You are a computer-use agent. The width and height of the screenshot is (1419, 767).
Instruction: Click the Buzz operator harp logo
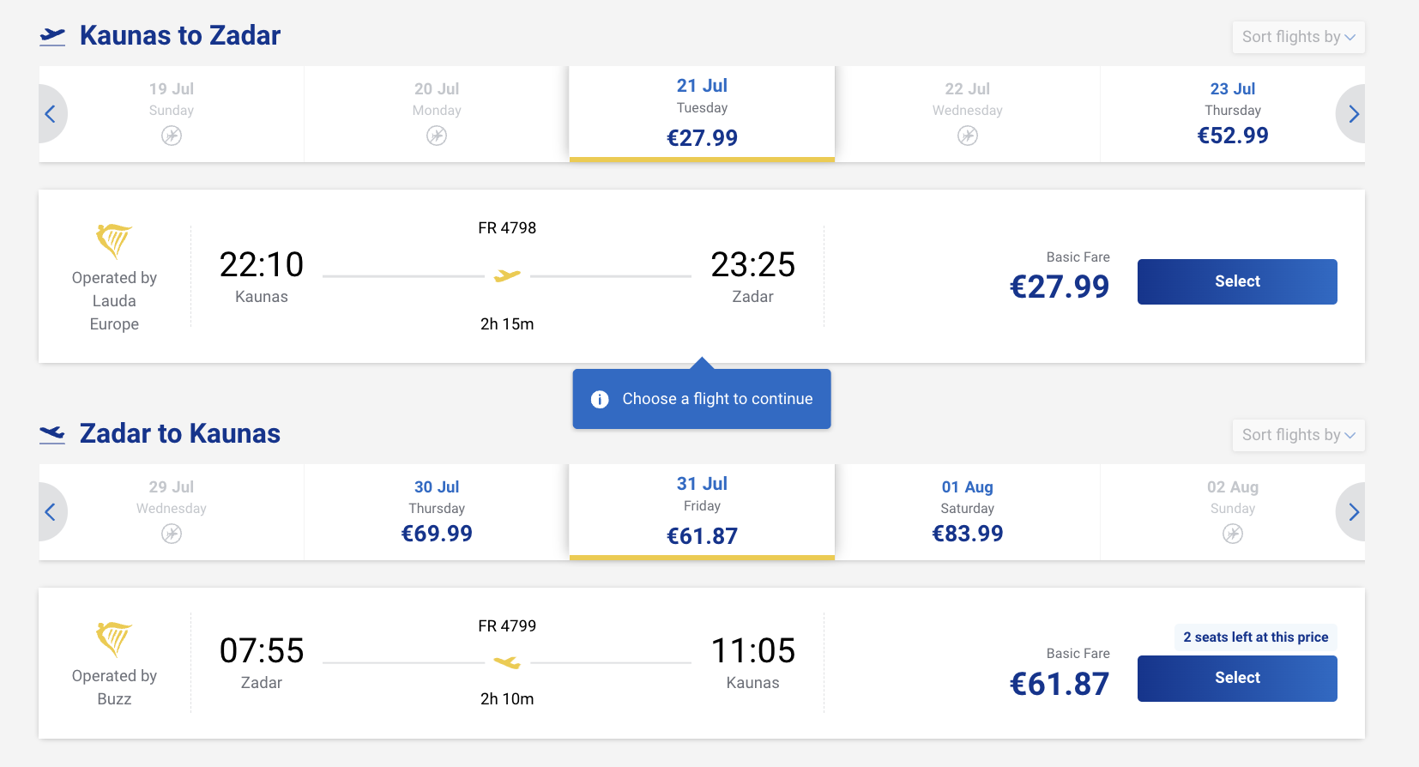(x=114, y=639)
